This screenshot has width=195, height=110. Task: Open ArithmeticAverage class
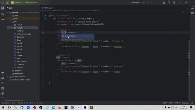[24, 34]
